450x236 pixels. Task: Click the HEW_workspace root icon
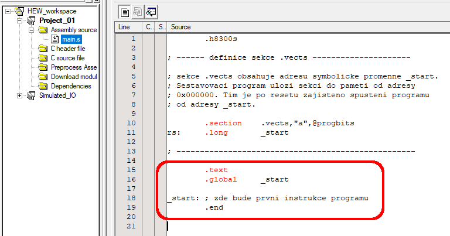(x=19, y=11)
